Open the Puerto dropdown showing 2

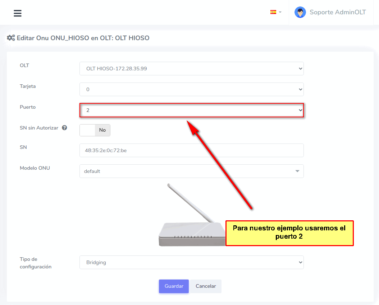191,110
